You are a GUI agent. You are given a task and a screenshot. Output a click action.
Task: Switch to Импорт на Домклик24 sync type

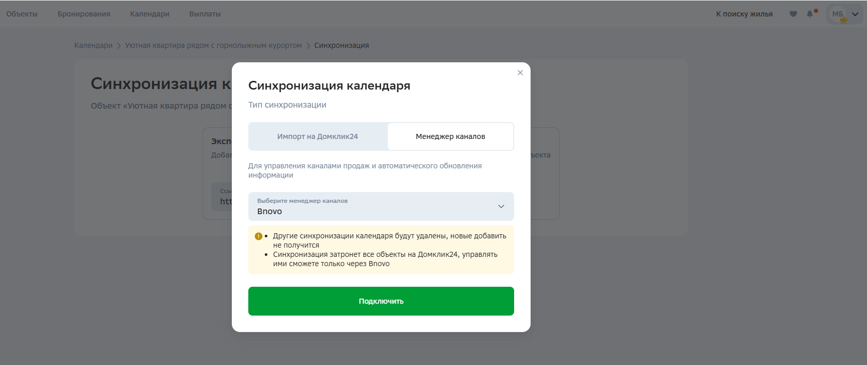317,136
